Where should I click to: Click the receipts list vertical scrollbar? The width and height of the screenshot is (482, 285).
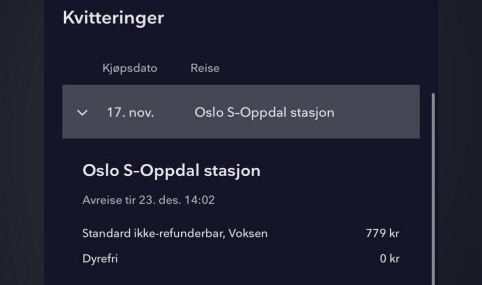(x=433, y=190)
